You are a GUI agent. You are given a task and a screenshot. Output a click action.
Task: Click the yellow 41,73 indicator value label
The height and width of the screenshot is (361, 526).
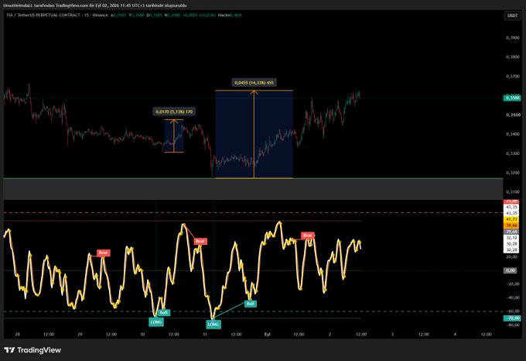(512, 219)
